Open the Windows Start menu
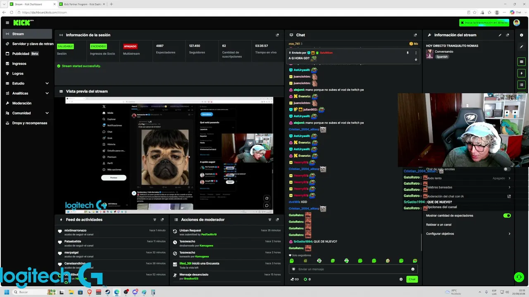Screen dimensions: 529x297 click(x=7, y=292)
